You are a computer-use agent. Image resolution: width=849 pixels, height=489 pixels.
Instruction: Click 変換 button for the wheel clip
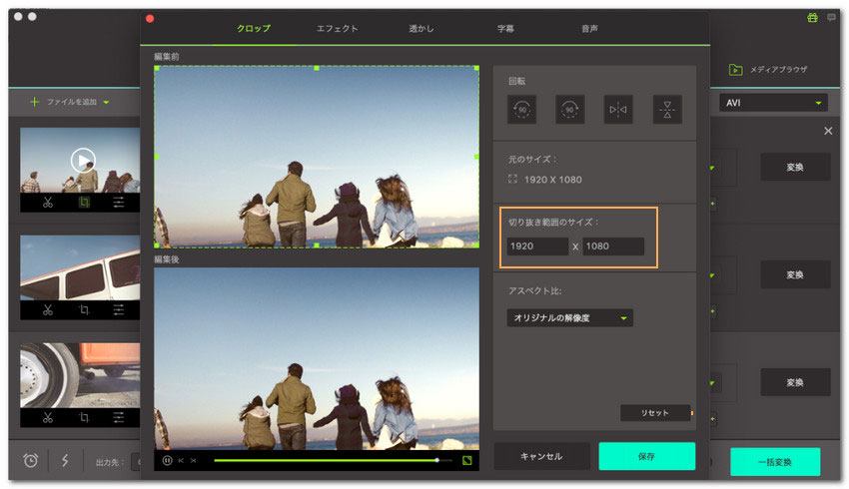[795, 382]
